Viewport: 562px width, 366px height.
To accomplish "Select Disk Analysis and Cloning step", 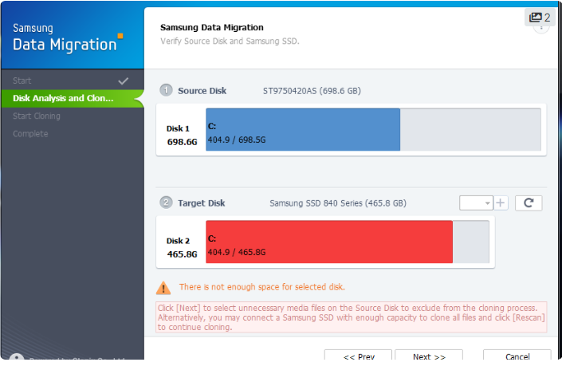I will (x=73, y=98).
